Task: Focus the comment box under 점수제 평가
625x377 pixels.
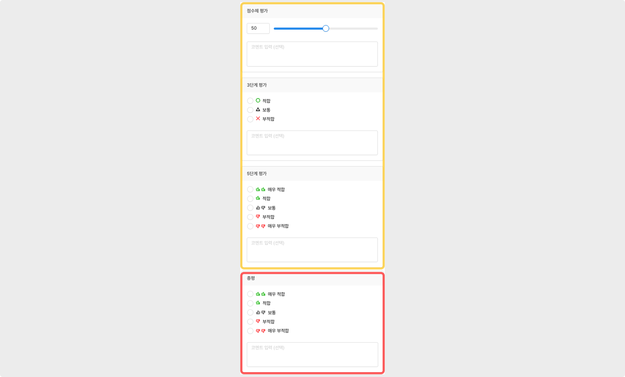Action: [x=312, y=54]
